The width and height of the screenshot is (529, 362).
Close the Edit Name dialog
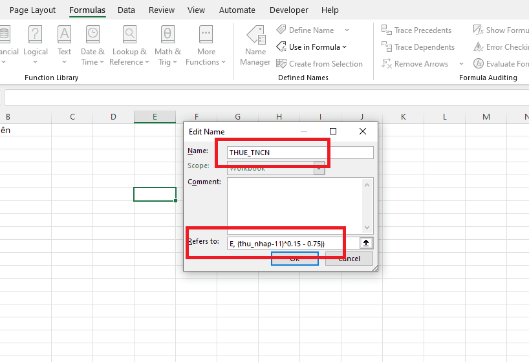[x=363, y=131]
